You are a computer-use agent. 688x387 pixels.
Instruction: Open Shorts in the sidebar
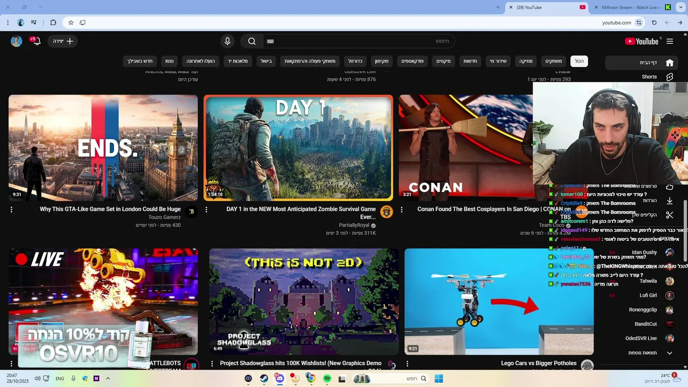(649, 77)
